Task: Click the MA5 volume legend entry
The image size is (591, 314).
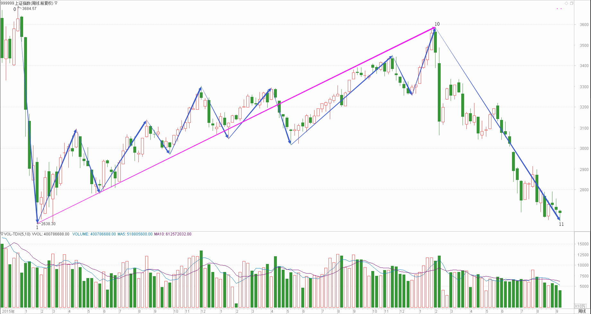Action: coord(135,234)
